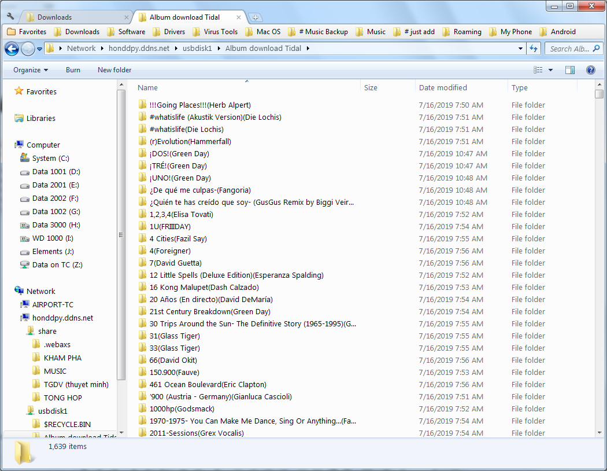Select TONG HOP folder in tree
The width and height of the screenshot is (607, 471).
(57, 398)
